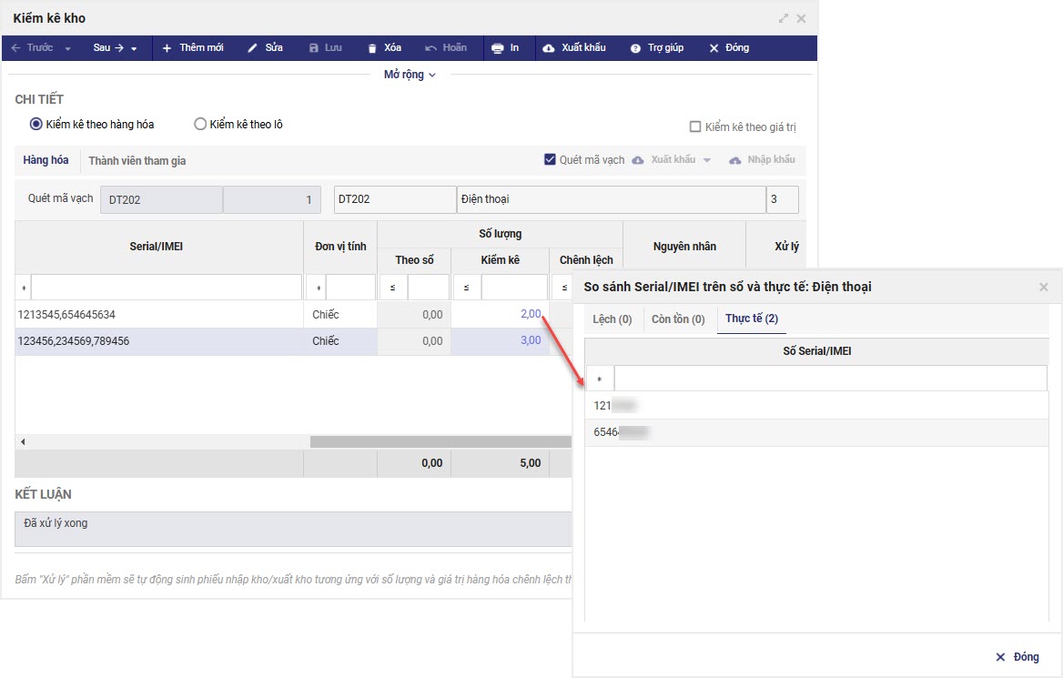Switch to Thực tế (2) tab
This screenshot has height=678, width=1063.
[x=752, y=319]
